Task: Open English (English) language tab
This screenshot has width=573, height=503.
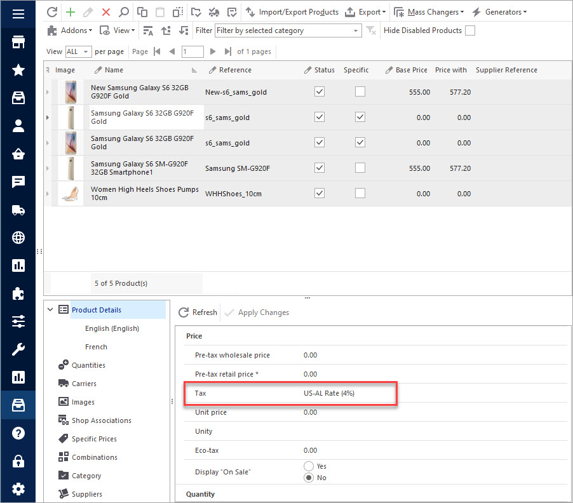Action: 112,328
